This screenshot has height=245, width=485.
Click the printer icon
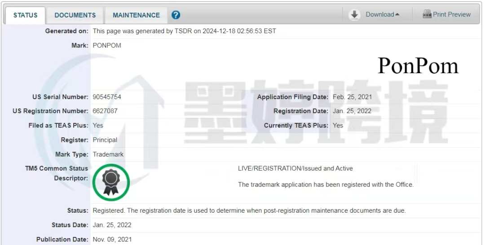coord(427,14)
